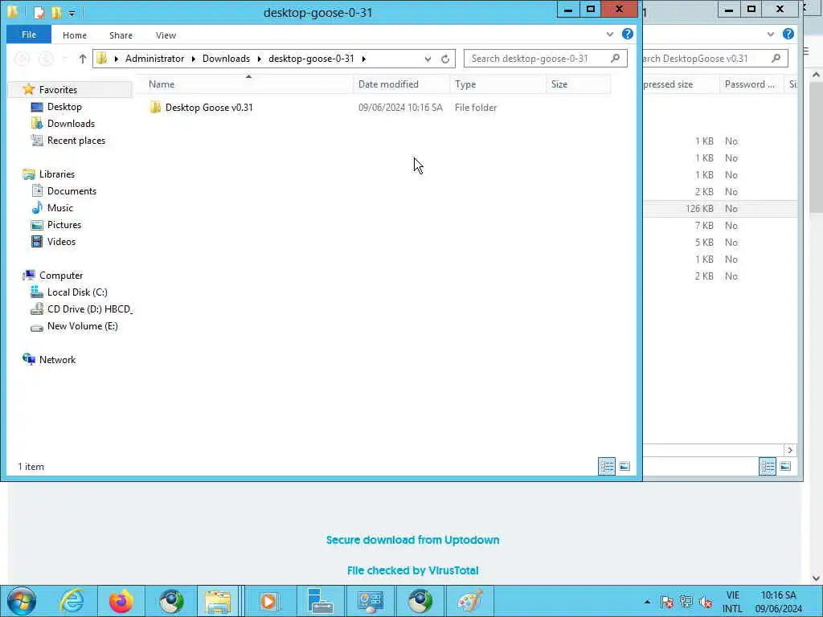Switch to the Share ribbon tab
Image resolution: width=823 pixels, height=617 pixels.
coord(121,35)
